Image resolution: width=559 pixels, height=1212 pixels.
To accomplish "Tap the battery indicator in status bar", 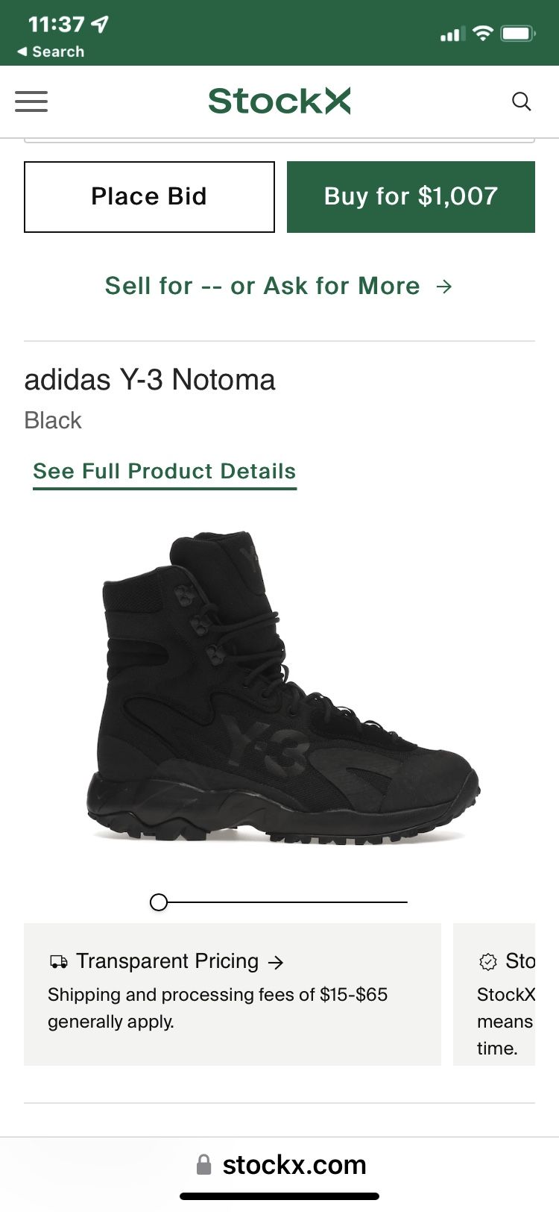I will click(517, 34).
